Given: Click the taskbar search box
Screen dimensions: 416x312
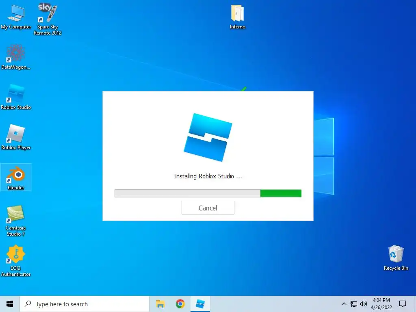Looking at the screenshot, I should [84, 304].
